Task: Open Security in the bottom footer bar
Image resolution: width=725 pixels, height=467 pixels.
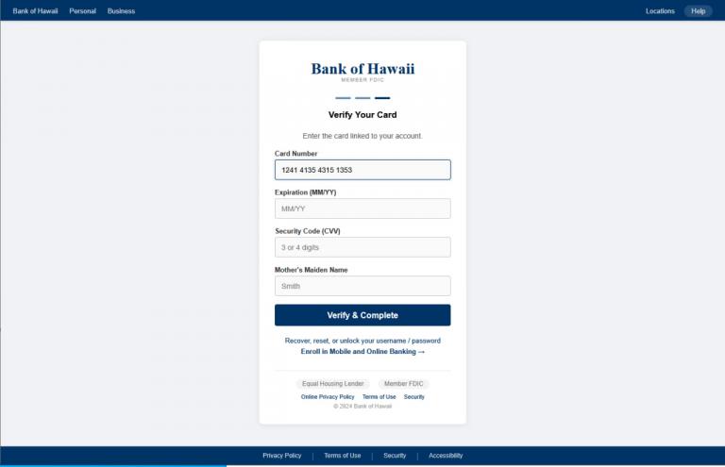Action: click(395, 456)
